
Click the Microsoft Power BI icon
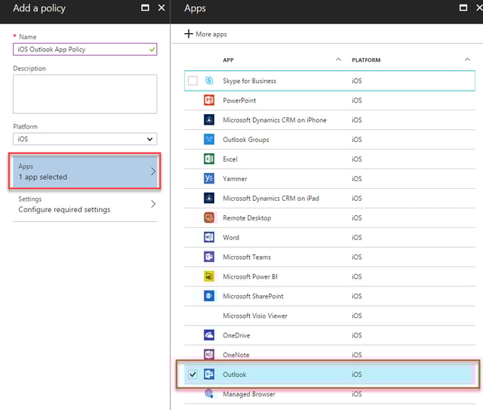click(x=209, y=276)
